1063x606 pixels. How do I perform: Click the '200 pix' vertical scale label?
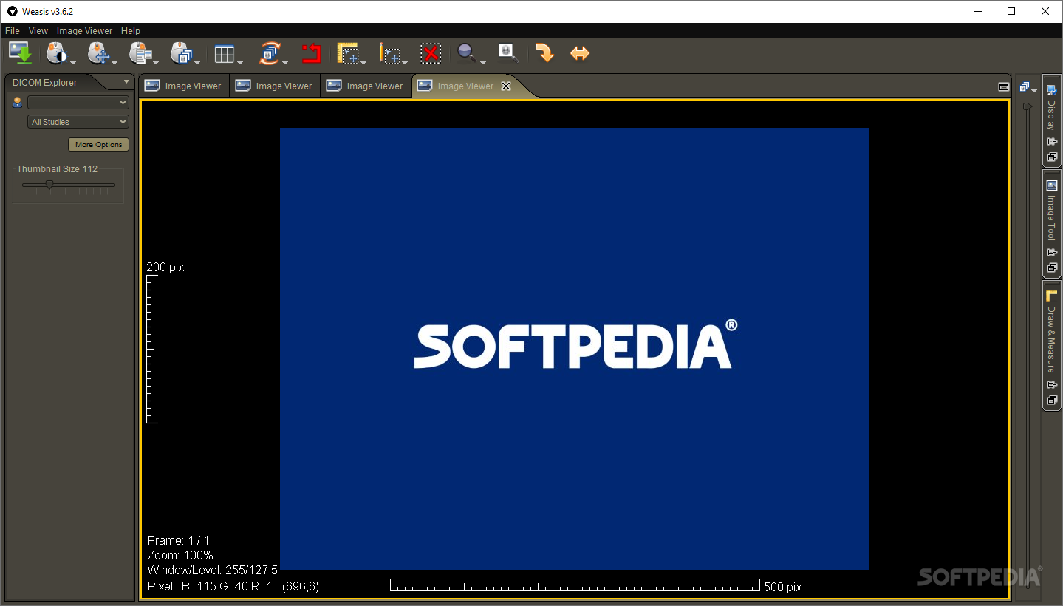165,267
